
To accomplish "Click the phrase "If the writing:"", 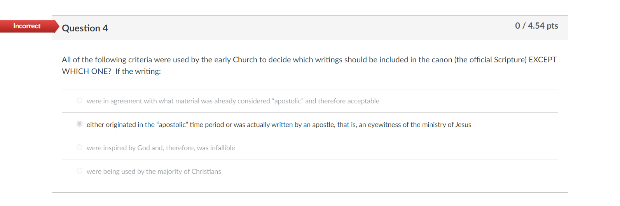I will (138, 71).
